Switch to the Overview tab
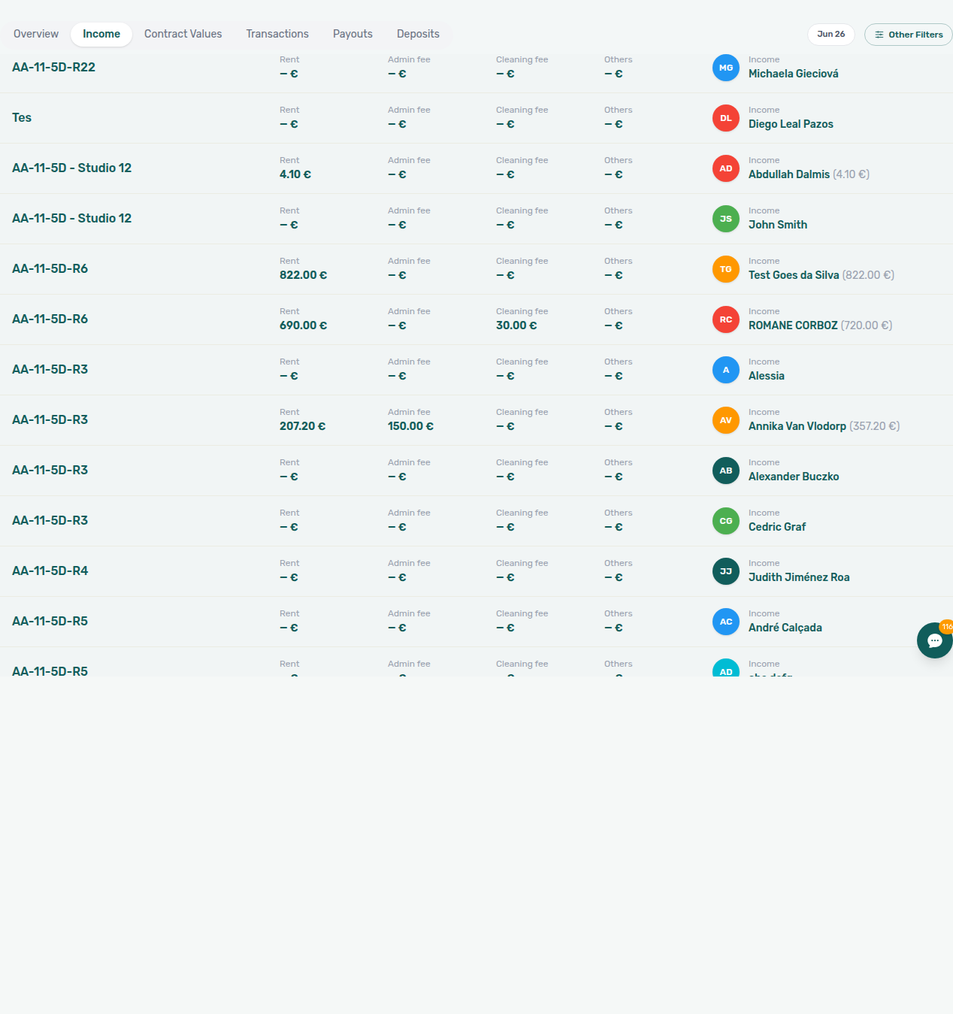This screenshot has height=1014, width=953. point(36,34)
